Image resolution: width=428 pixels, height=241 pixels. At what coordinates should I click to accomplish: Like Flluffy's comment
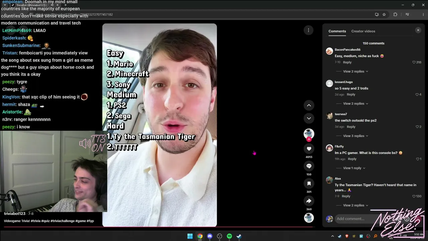(x=418, y=159)
